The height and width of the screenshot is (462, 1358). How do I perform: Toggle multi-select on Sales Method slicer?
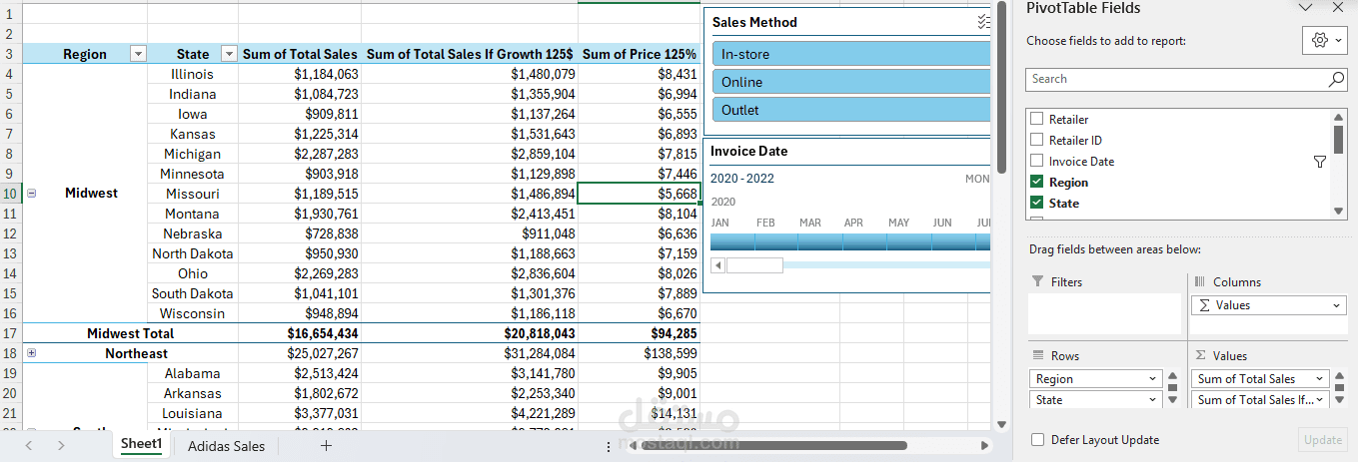984,22
